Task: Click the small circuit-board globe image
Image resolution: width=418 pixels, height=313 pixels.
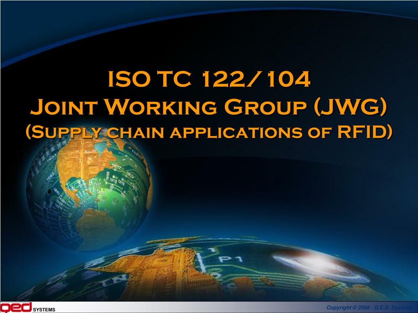Action: click(x=89, y=189)
